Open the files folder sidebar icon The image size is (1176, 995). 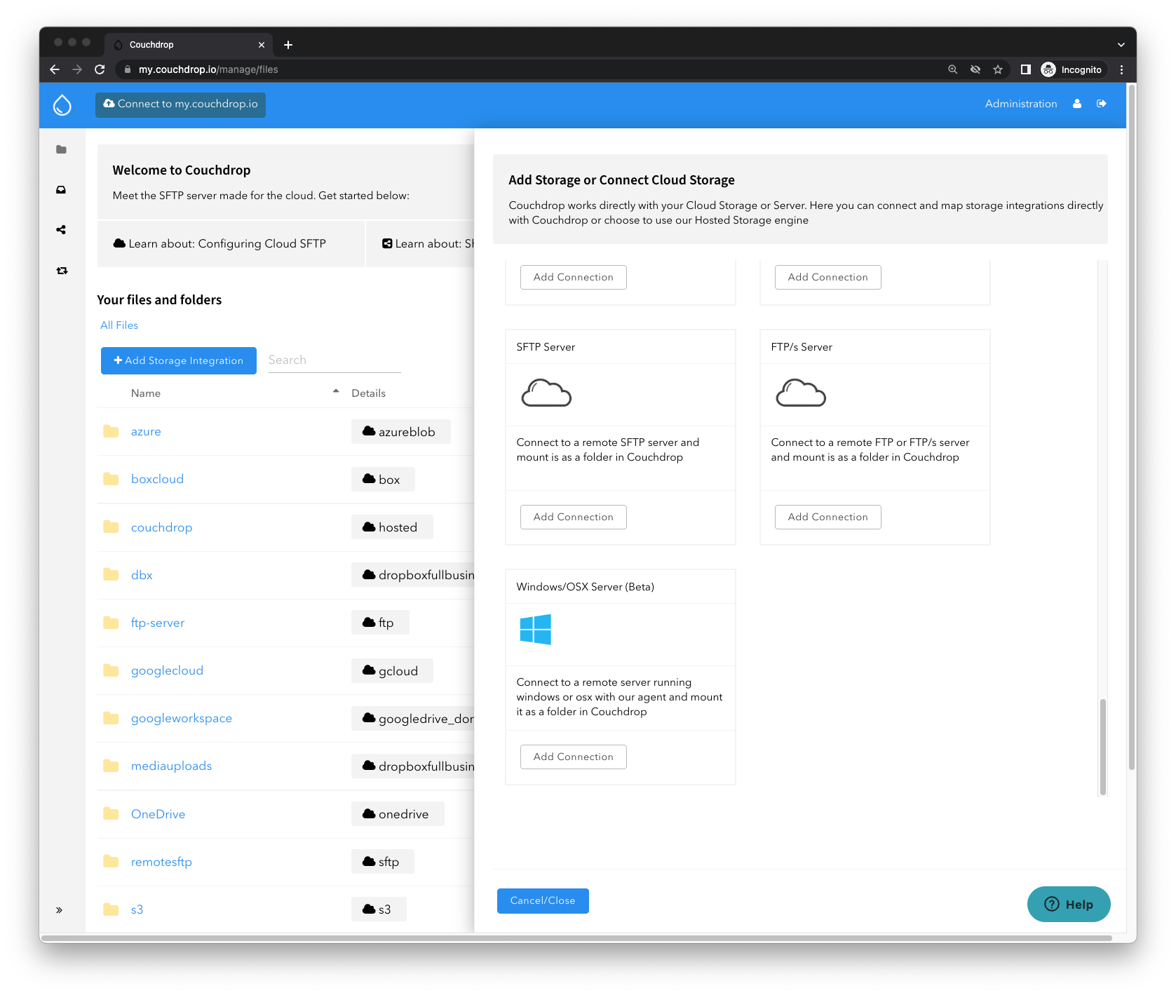coord(62,149)
